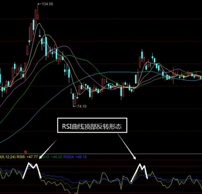Select the RSI曲线顶部反转形态 annotation box
The image size is (202, 194).
point(92,125)
